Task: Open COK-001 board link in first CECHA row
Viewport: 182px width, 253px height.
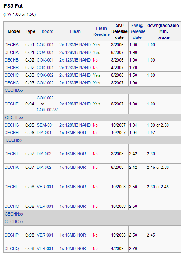Action: click(45, 45)
